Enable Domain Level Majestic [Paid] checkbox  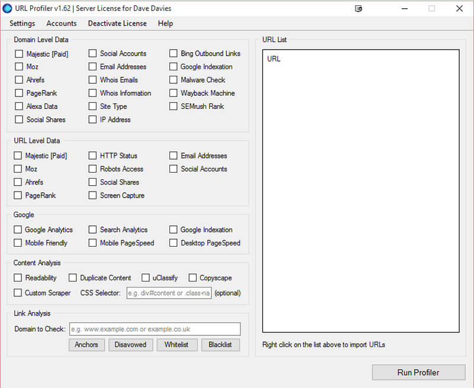click(19, 54)
